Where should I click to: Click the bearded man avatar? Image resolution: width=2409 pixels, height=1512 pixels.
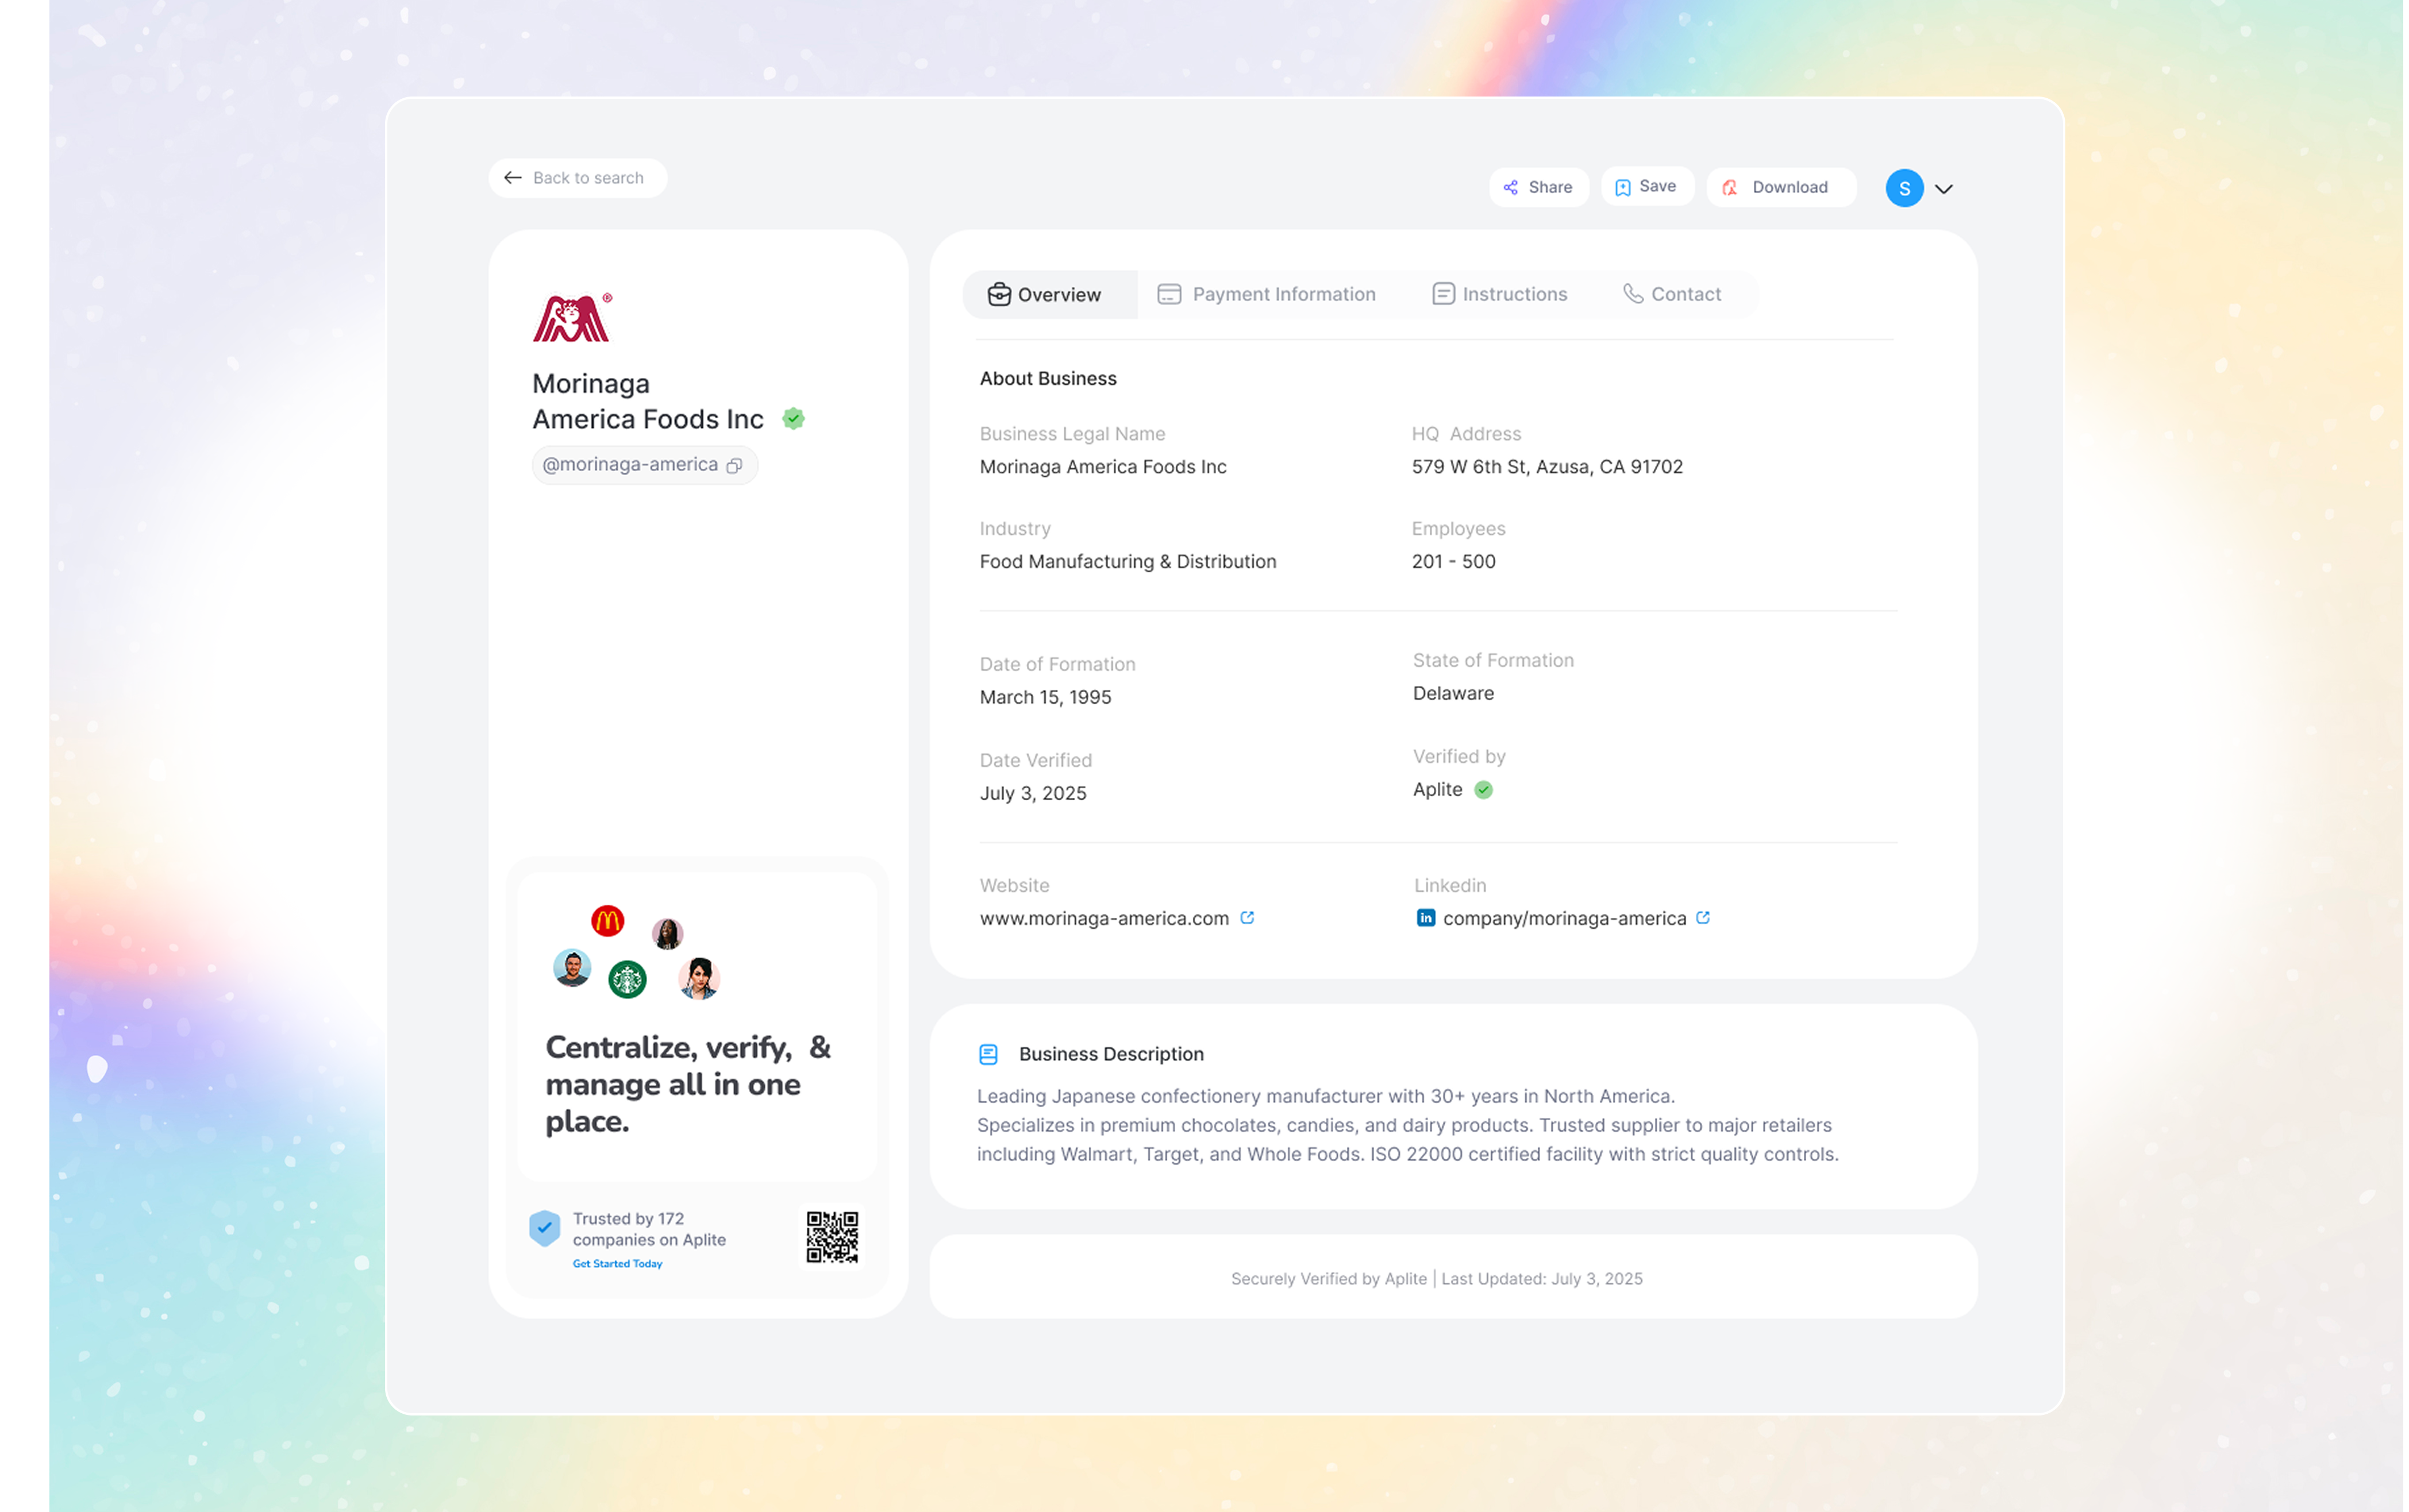[x=572, y=968]
